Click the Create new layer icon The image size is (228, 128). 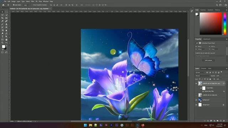pyautogui.click(x=221, y=121)
